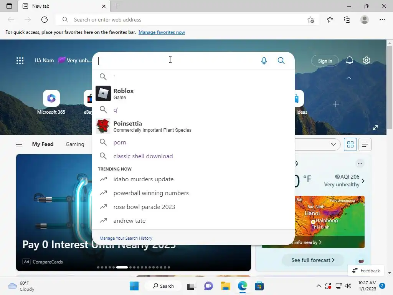The image size is (393, 295).
Task: Click See full forecast button
Action: click(313, 260)
